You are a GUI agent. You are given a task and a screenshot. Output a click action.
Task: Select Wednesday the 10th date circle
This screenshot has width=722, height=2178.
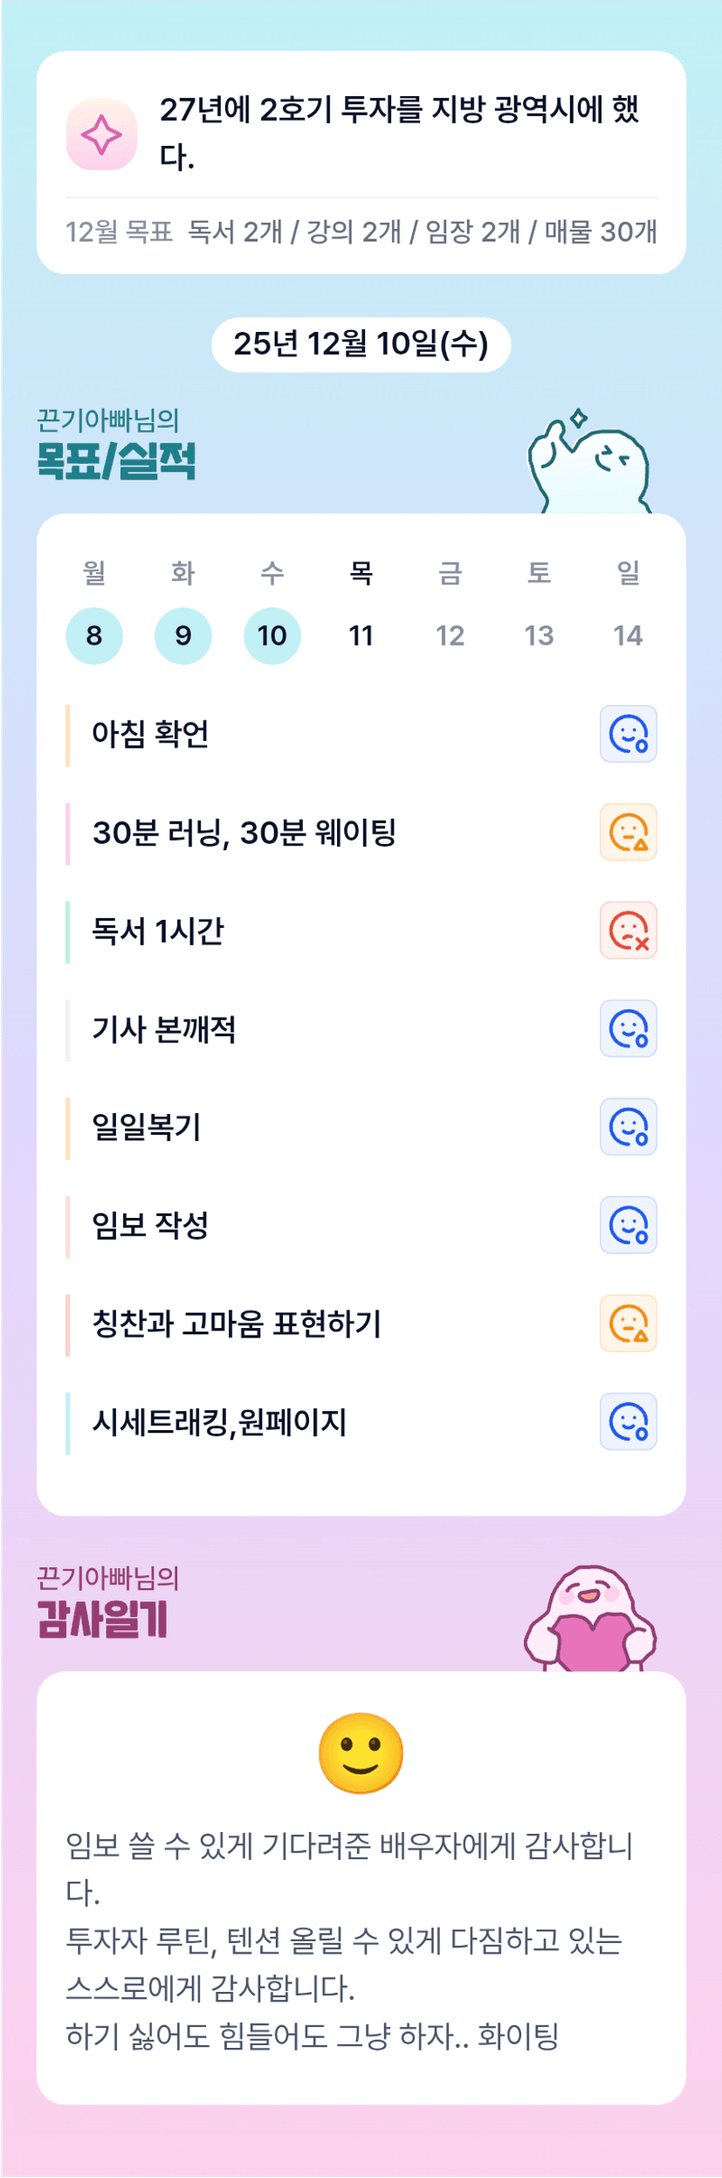[x=272, y=635]
